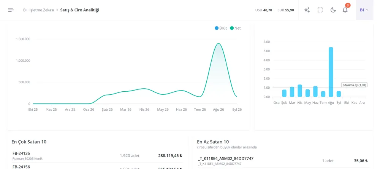Screen dimensions: 380x169
Task: Click the Ağu 26 peak on line chart
Action: [x=218, y=44]
